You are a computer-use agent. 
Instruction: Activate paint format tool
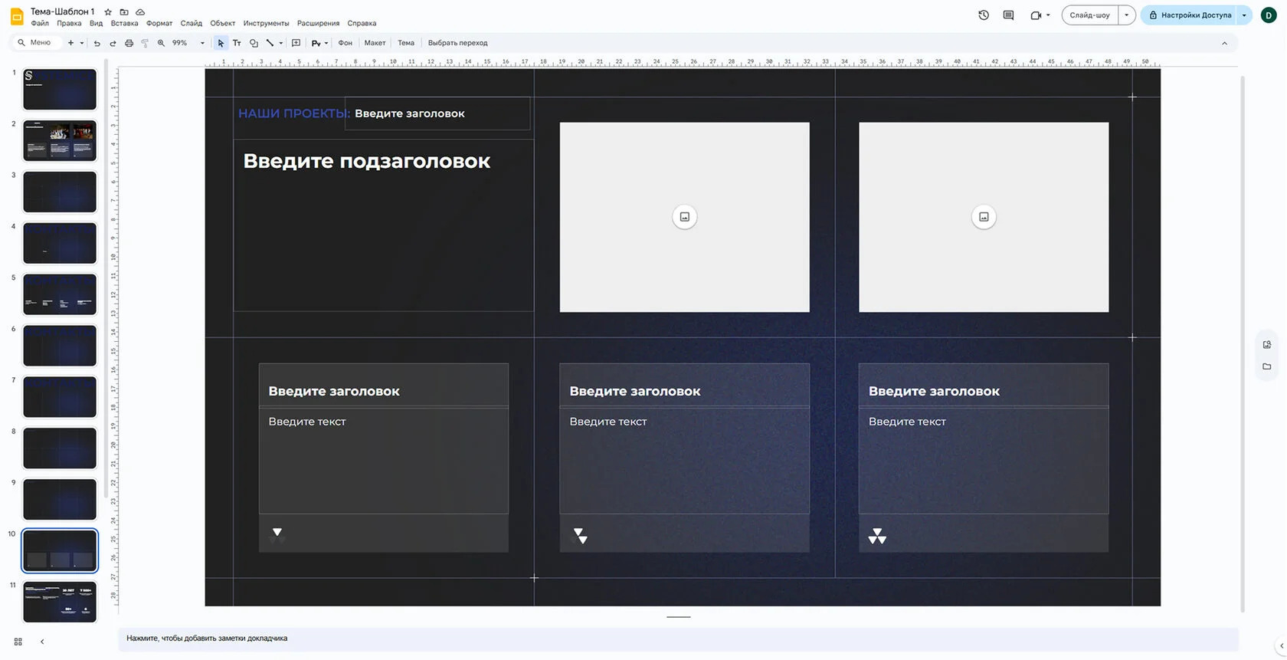pyautogui.click(x=145, y=43)
